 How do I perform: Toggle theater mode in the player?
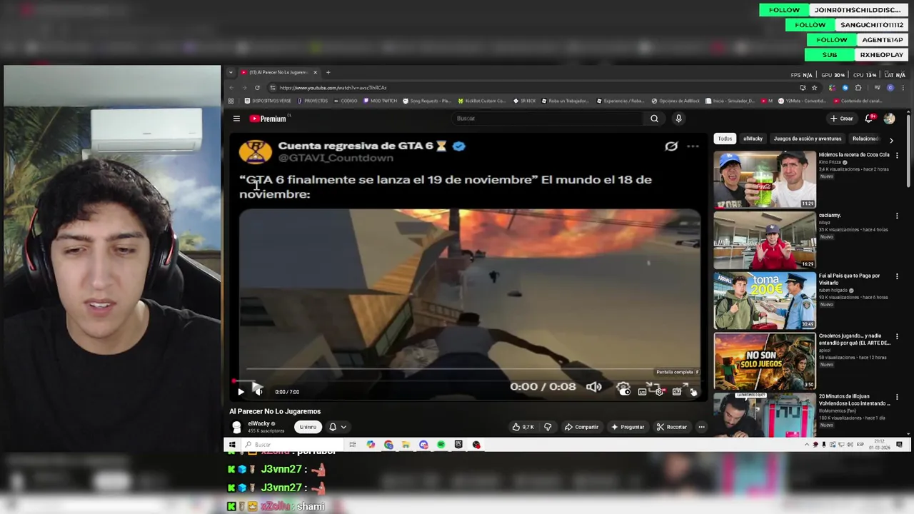pos(676,391)
